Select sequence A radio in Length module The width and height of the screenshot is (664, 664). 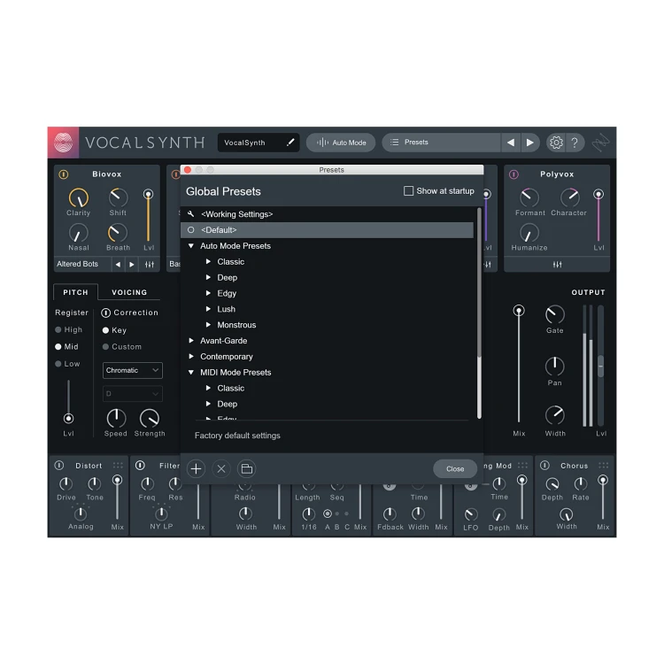click(328, 514)
